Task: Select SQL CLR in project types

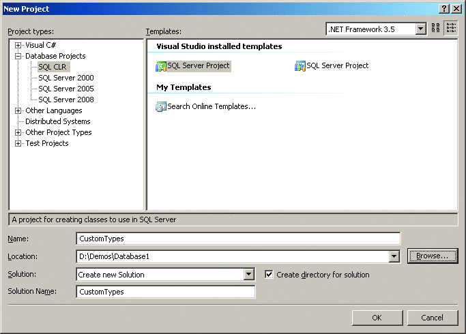Action: click(x=53, y=67)
